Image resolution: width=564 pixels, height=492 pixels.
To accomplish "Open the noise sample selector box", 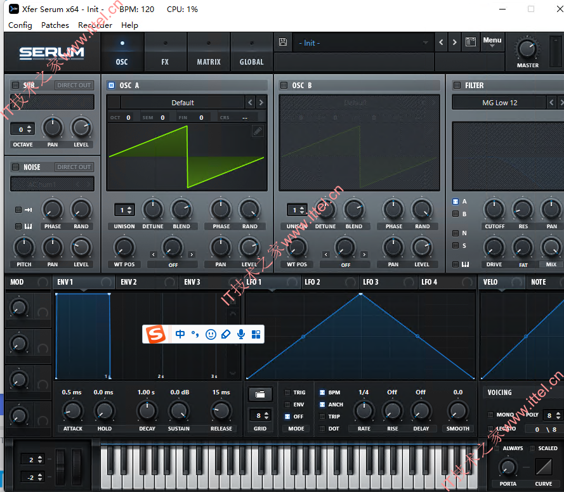I will [x=53, y=184].
